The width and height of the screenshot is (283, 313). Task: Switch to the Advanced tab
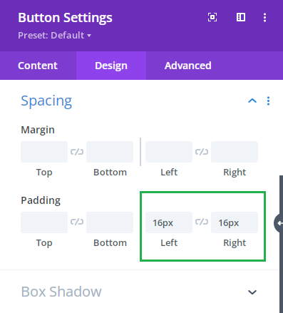(x=188, y=66)
